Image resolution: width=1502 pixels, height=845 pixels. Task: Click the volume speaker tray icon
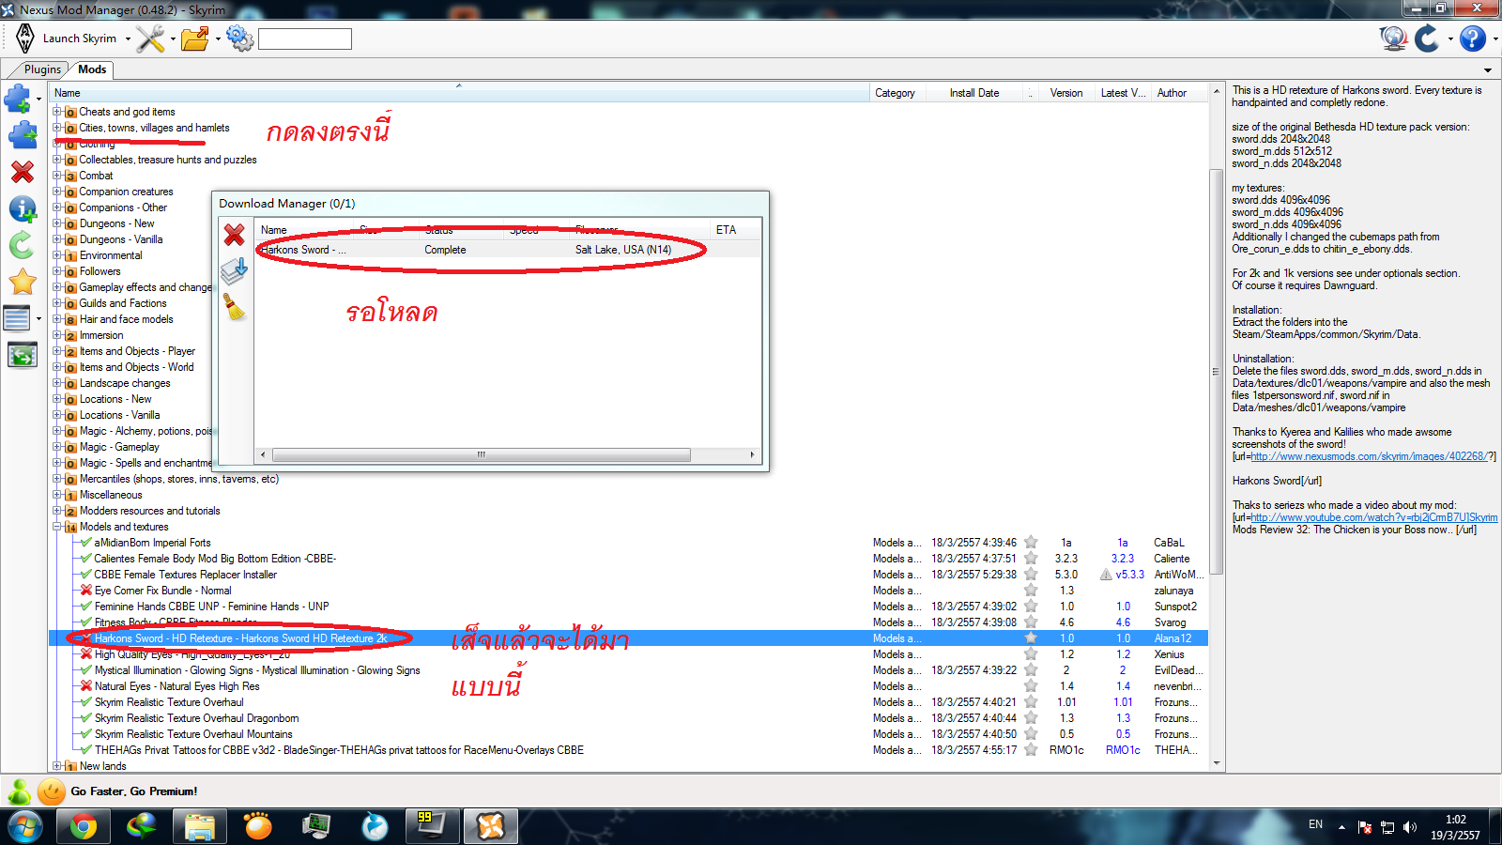(1409, 827)
